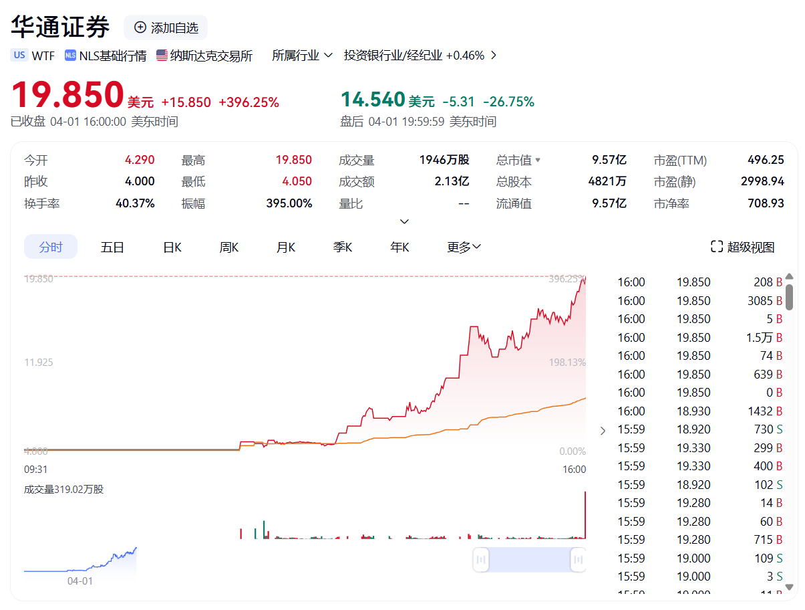Click the 11.925 price axis label
The height and width of the screenshot is (610, 805).
coord(39,363)
